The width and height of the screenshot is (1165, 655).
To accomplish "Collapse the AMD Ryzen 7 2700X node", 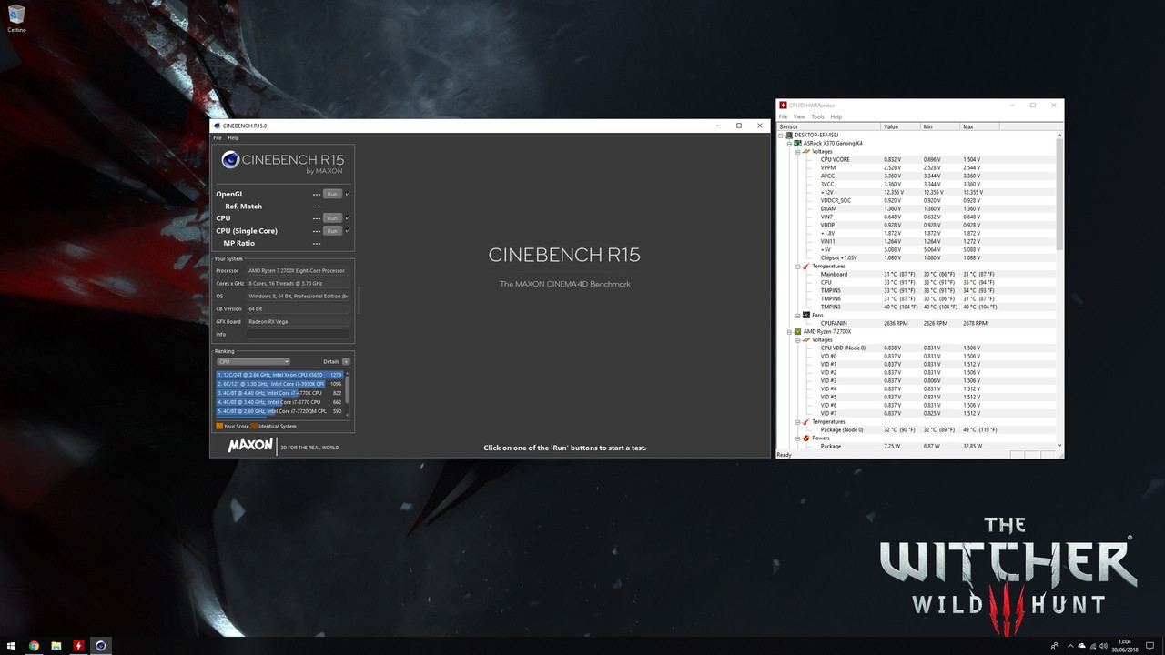I will (x=790, y=331).
